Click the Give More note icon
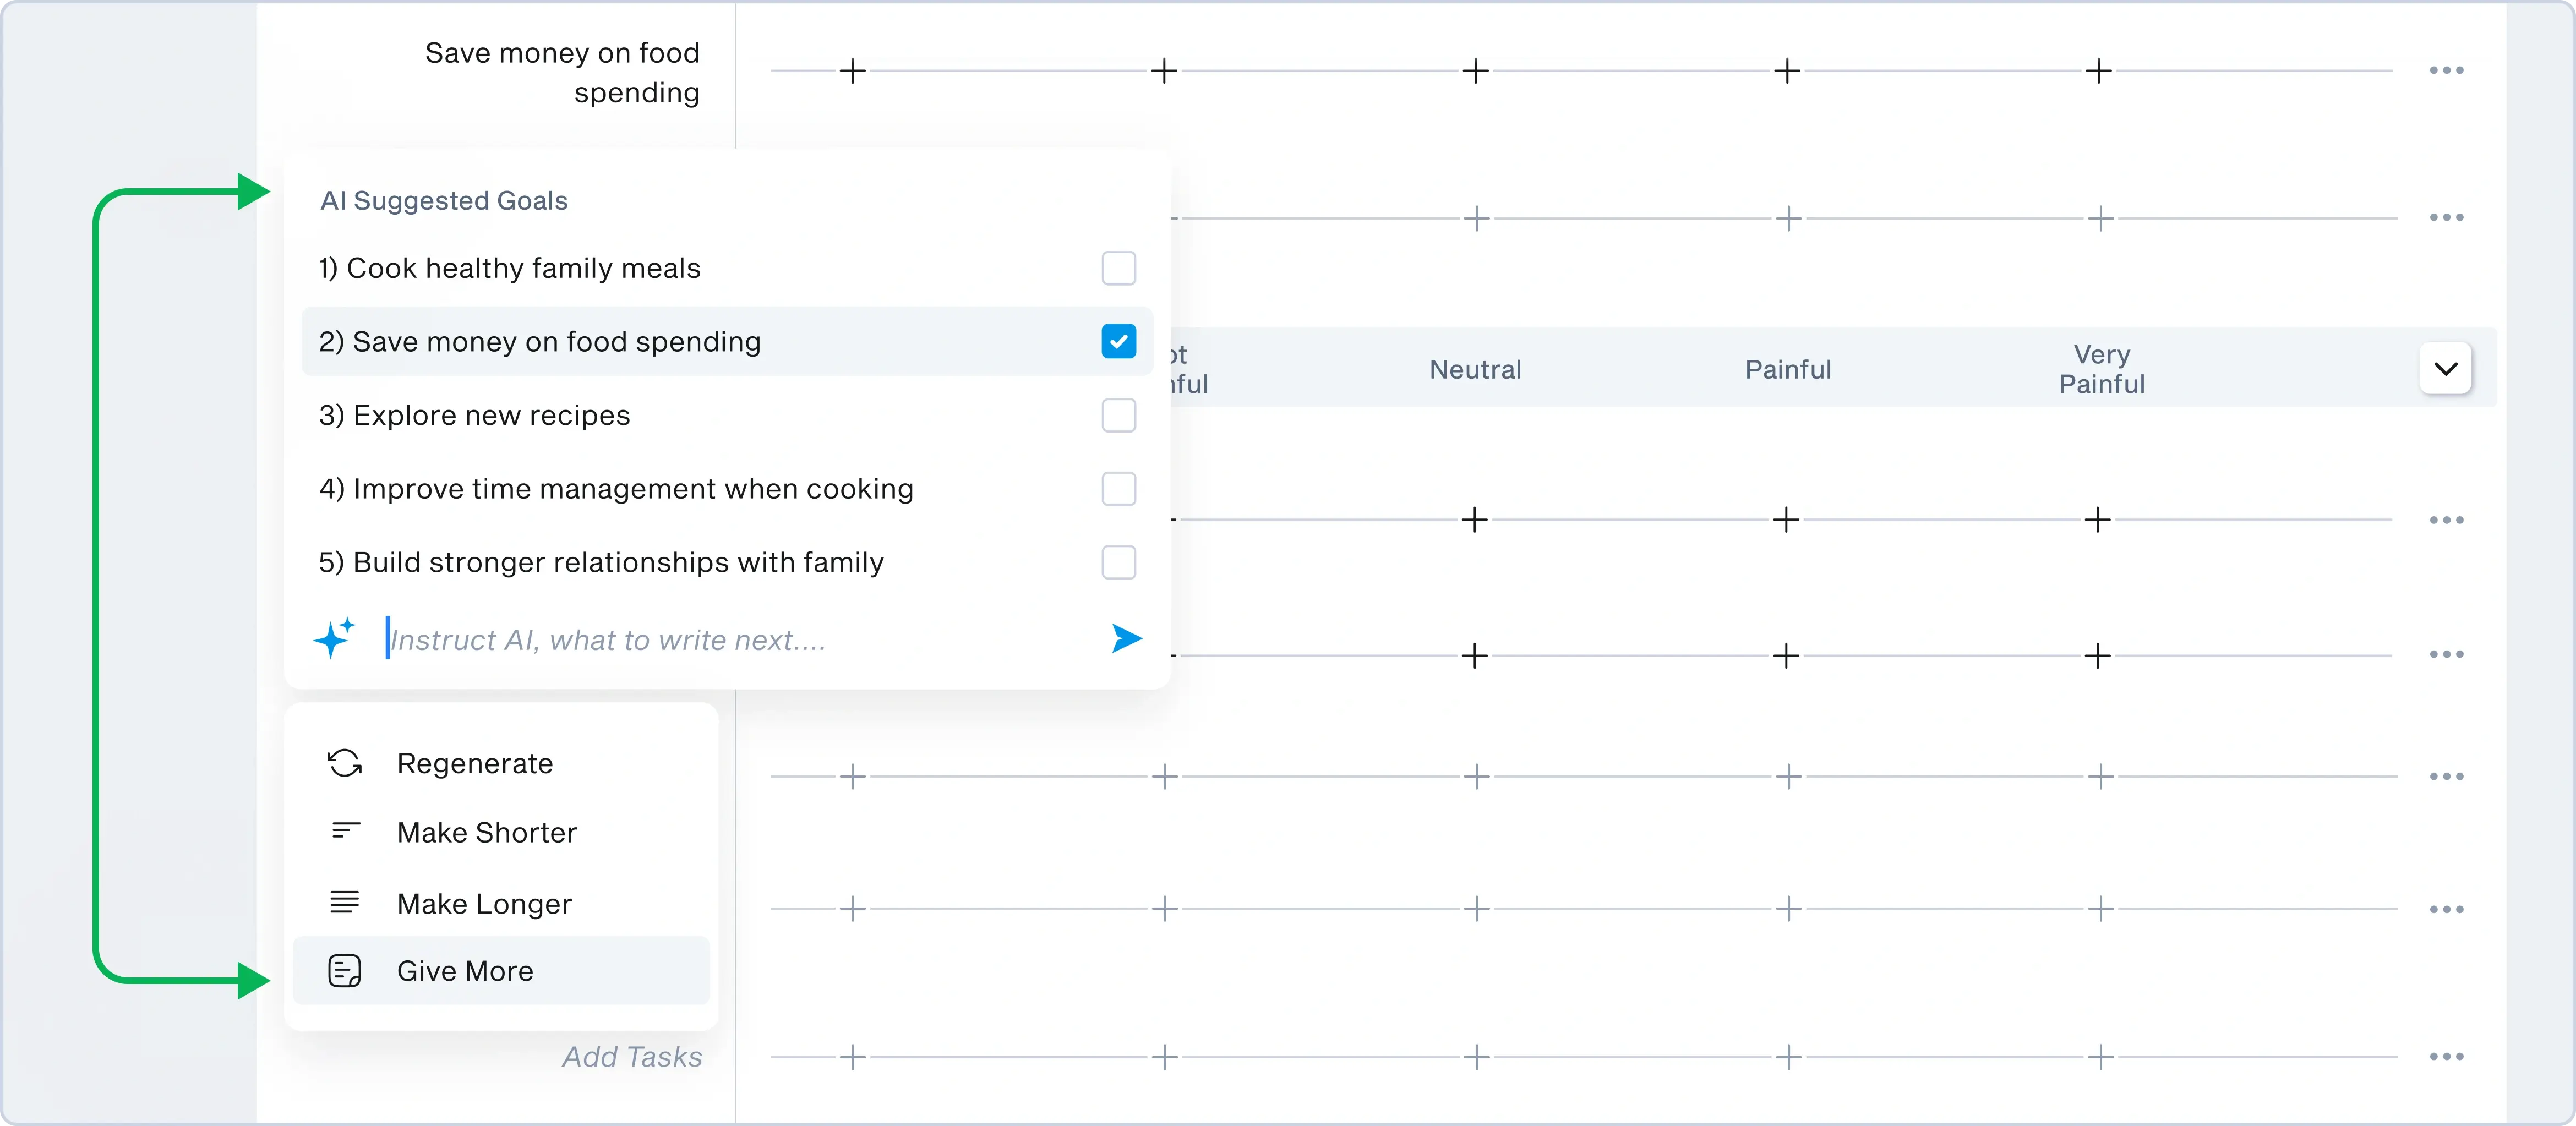 [344, 970]
